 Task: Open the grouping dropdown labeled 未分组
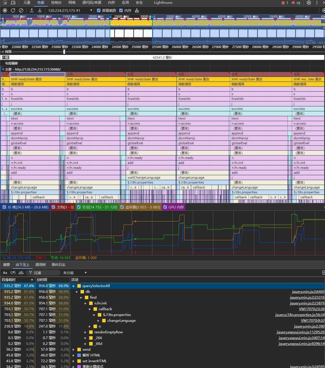(x=75, y=273)
